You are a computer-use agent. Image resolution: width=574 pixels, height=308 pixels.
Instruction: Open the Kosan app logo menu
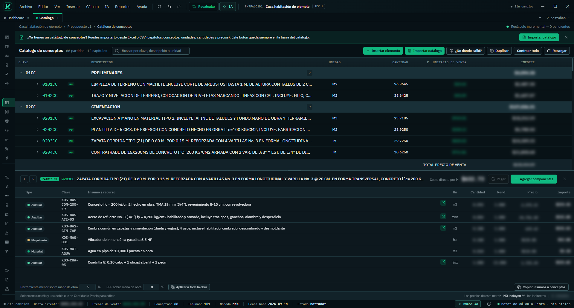(8, 6)
